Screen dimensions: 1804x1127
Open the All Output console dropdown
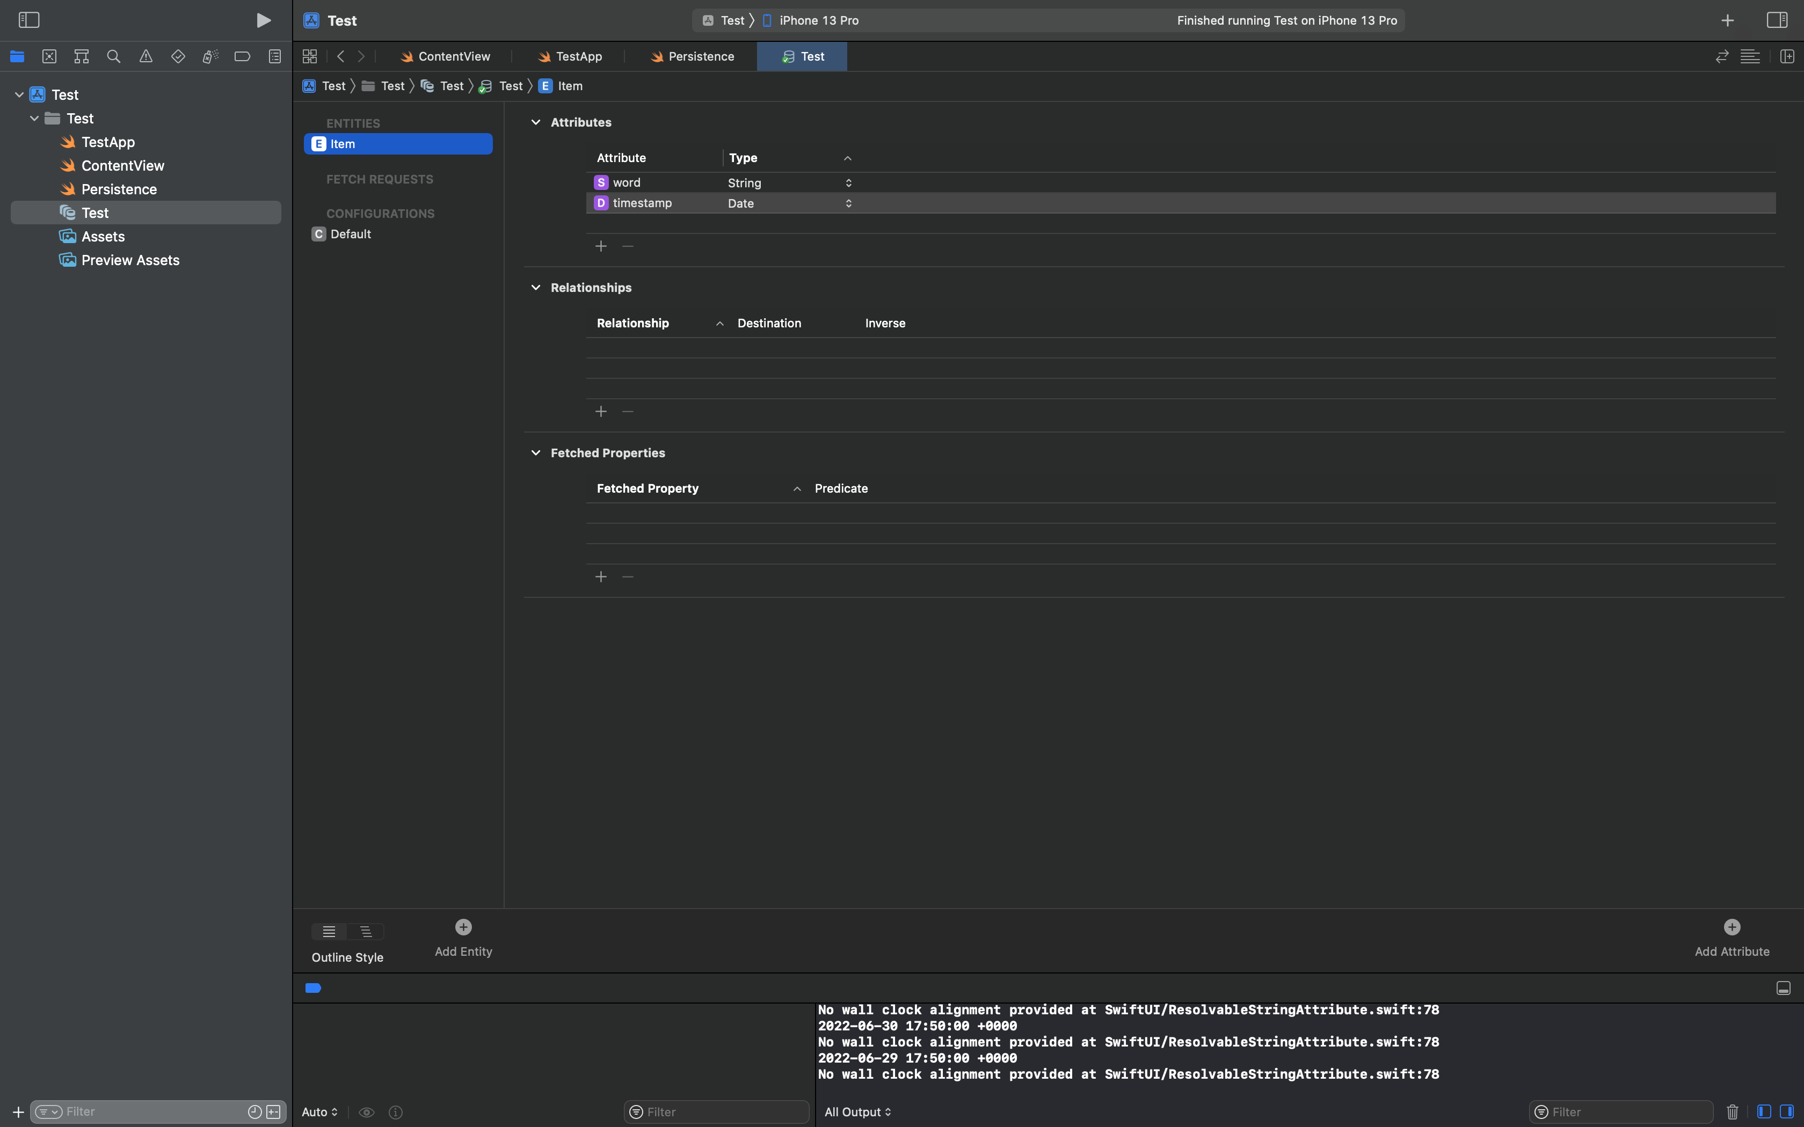(x=857, y=1111)
